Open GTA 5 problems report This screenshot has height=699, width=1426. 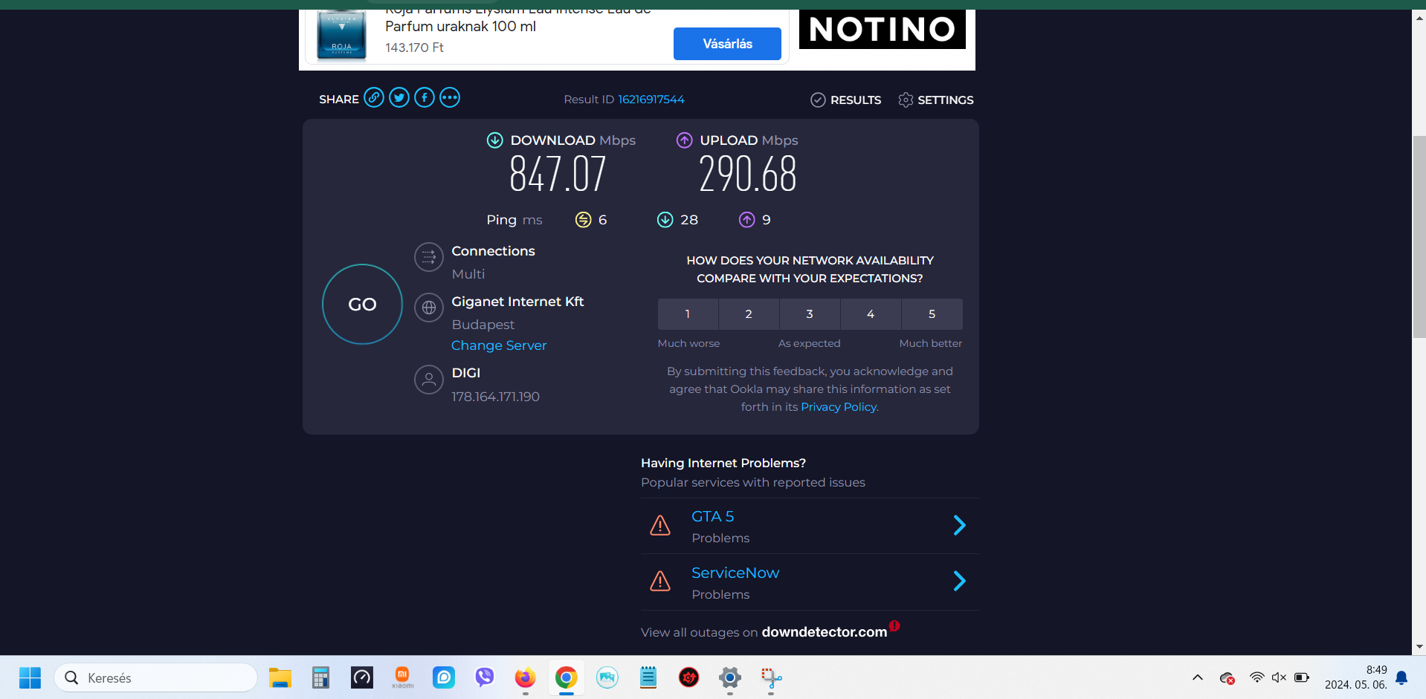(x=712, y=516)
